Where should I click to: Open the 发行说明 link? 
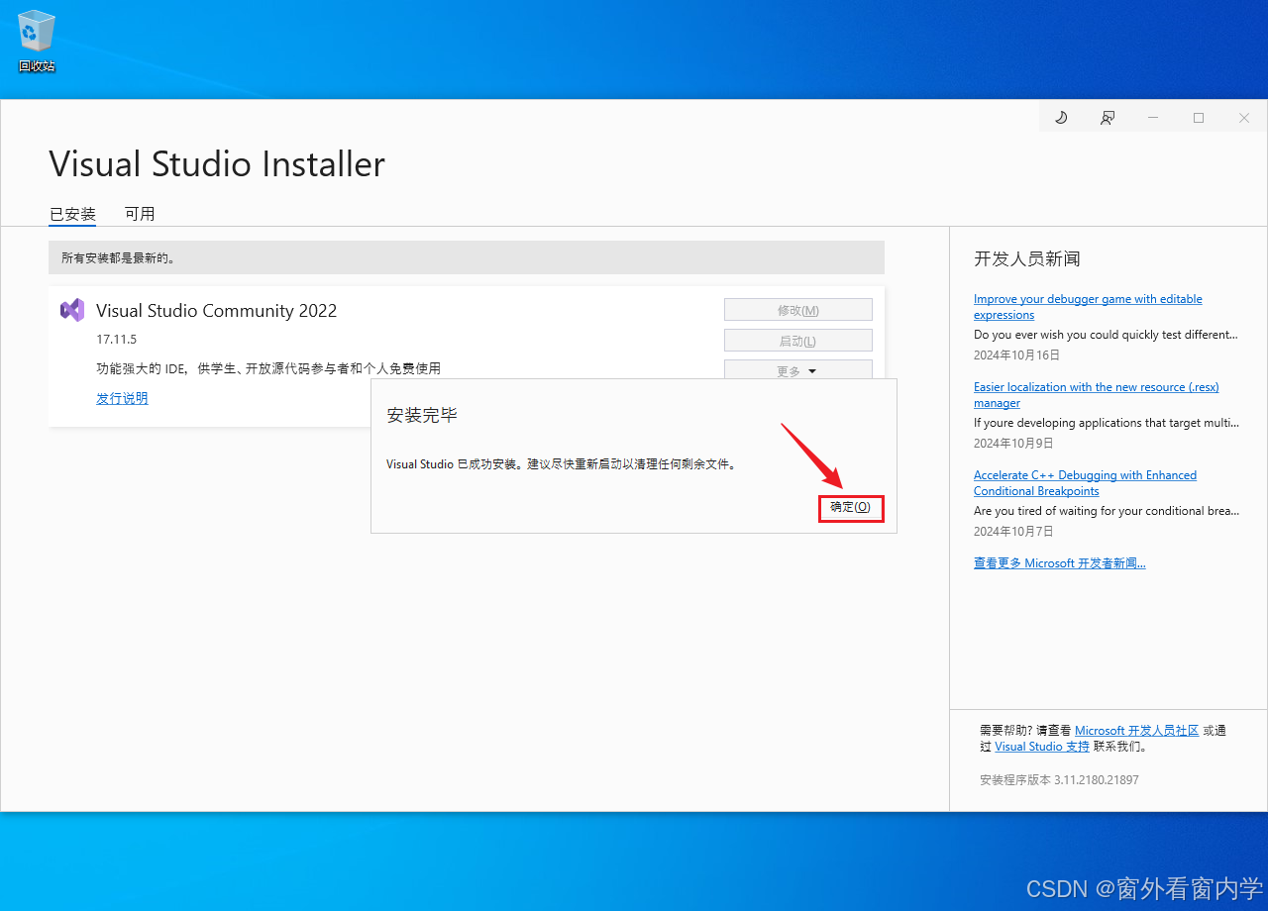[x=122, y=398]
